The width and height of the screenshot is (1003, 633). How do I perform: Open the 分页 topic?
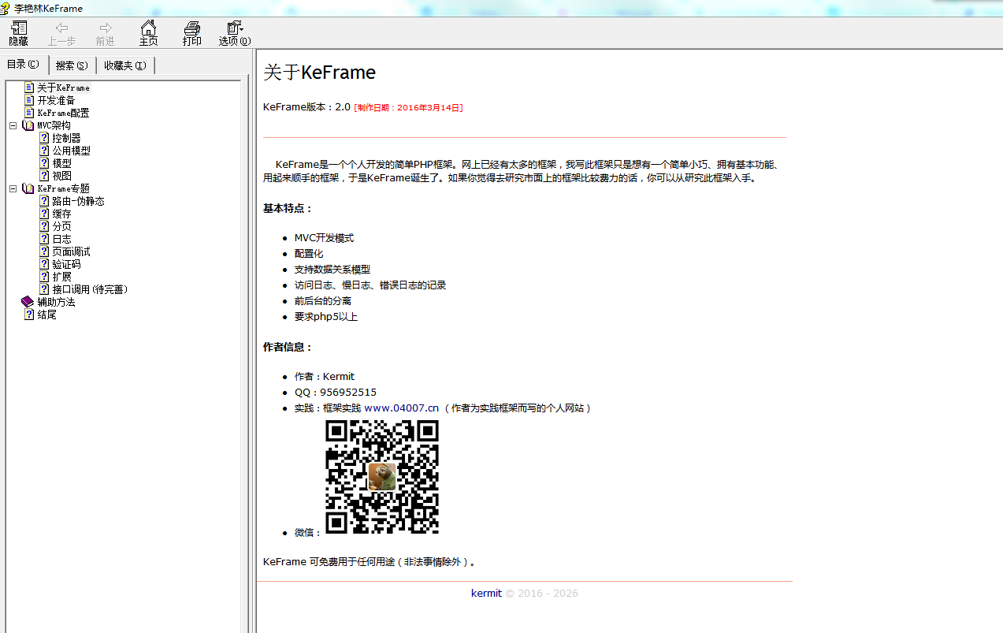tap(61, 226)
